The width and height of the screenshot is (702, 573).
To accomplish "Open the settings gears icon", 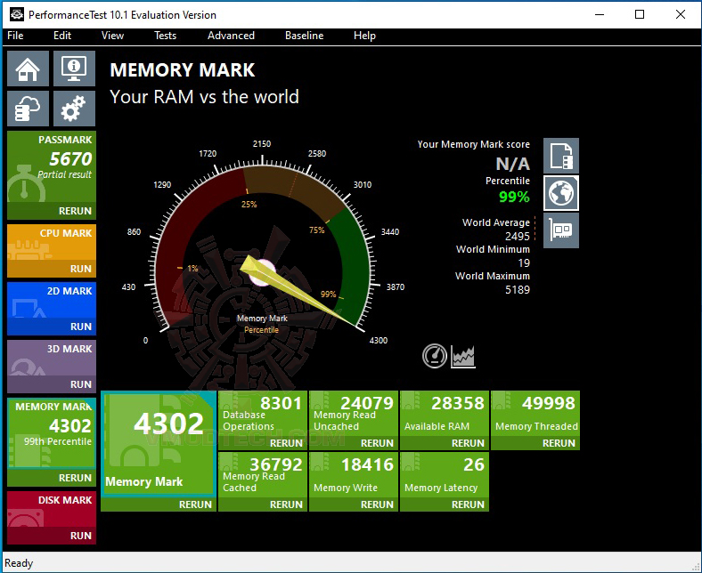I will click(x=74, y=109).
